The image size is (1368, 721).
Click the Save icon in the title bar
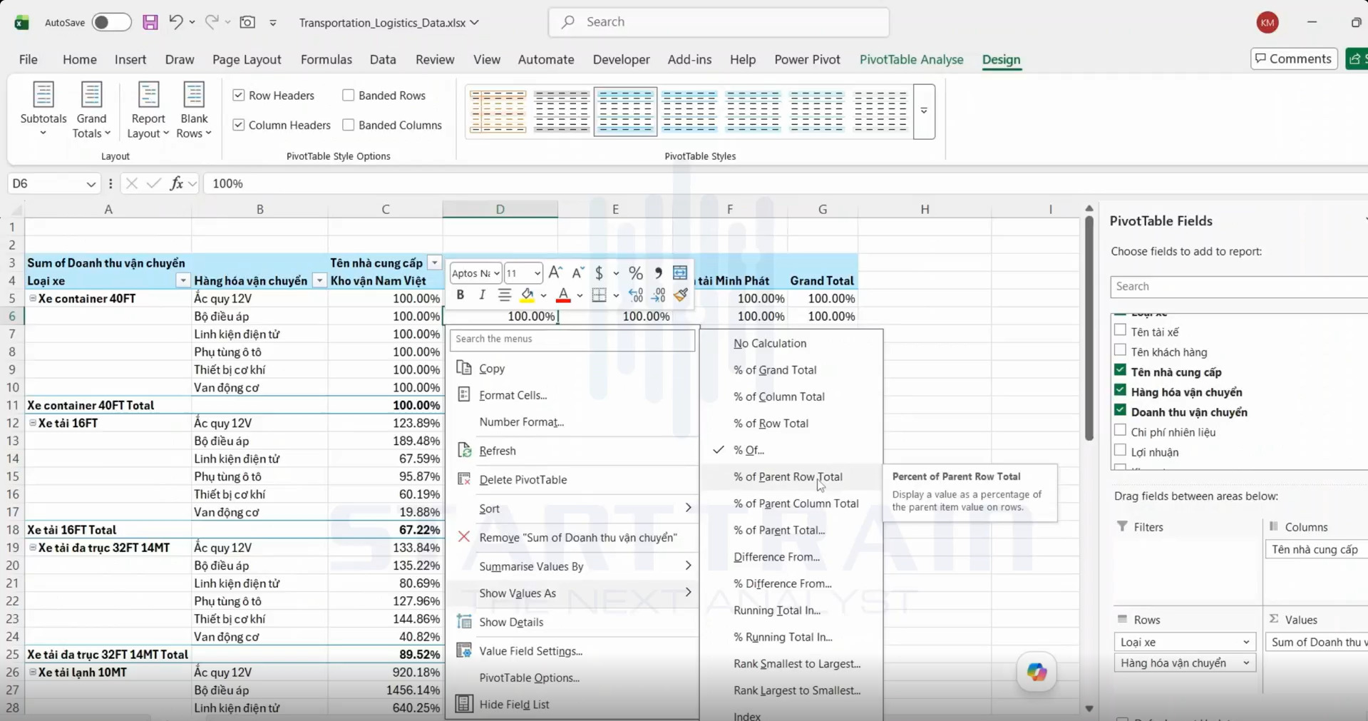tap(150, 22)
